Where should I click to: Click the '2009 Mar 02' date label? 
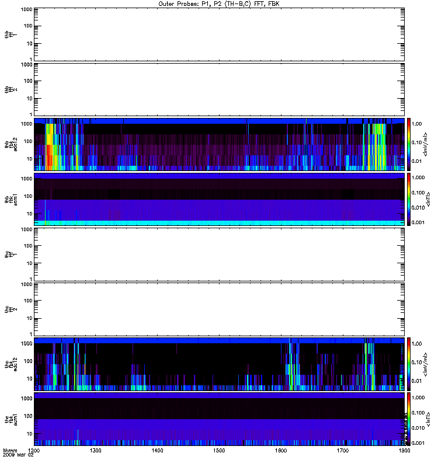pyautogui.click(x=18, y=455)
